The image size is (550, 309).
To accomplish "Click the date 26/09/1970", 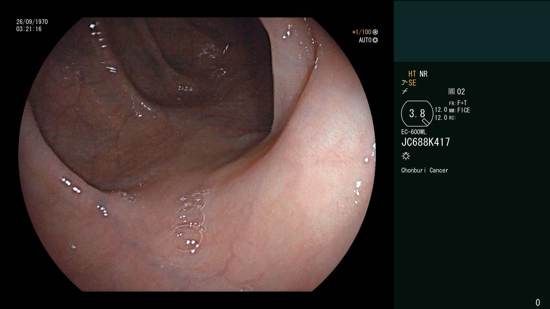I will click(32, 22).
